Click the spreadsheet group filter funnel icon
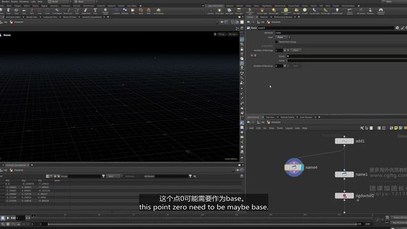 point(103,176)
